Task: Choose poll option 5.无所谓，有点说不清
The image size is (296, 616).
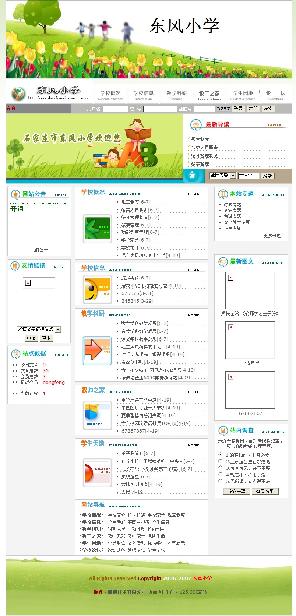Action: pyautogui.click(x=221, y=481)
